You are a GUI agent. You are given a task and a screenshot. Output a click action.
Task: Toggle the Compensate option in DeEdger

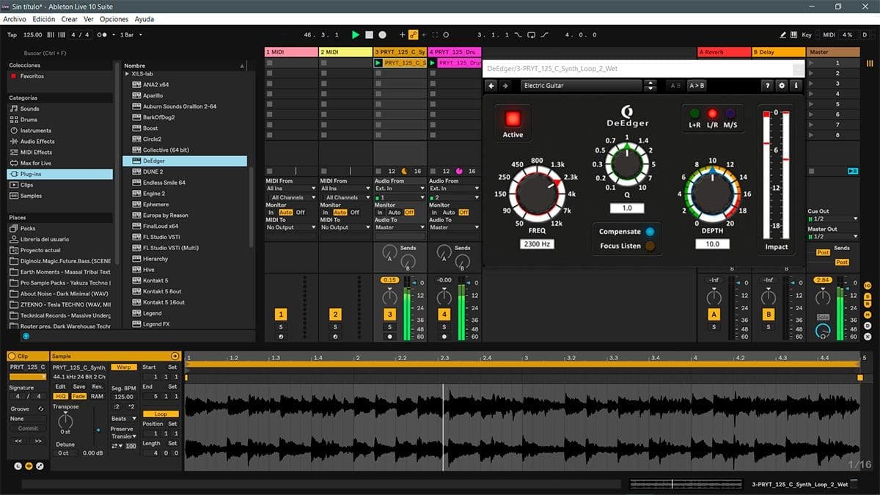(650, 232)
